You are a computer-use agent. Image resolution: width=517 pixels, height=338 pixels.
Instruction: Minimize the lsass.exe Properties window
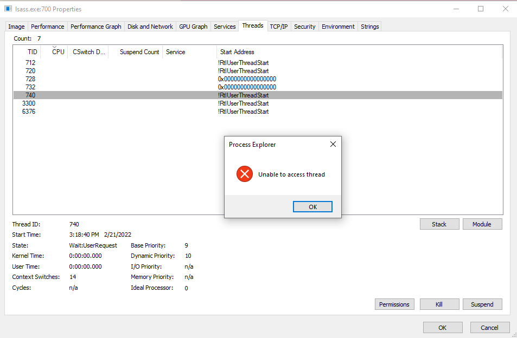[456, 9]
